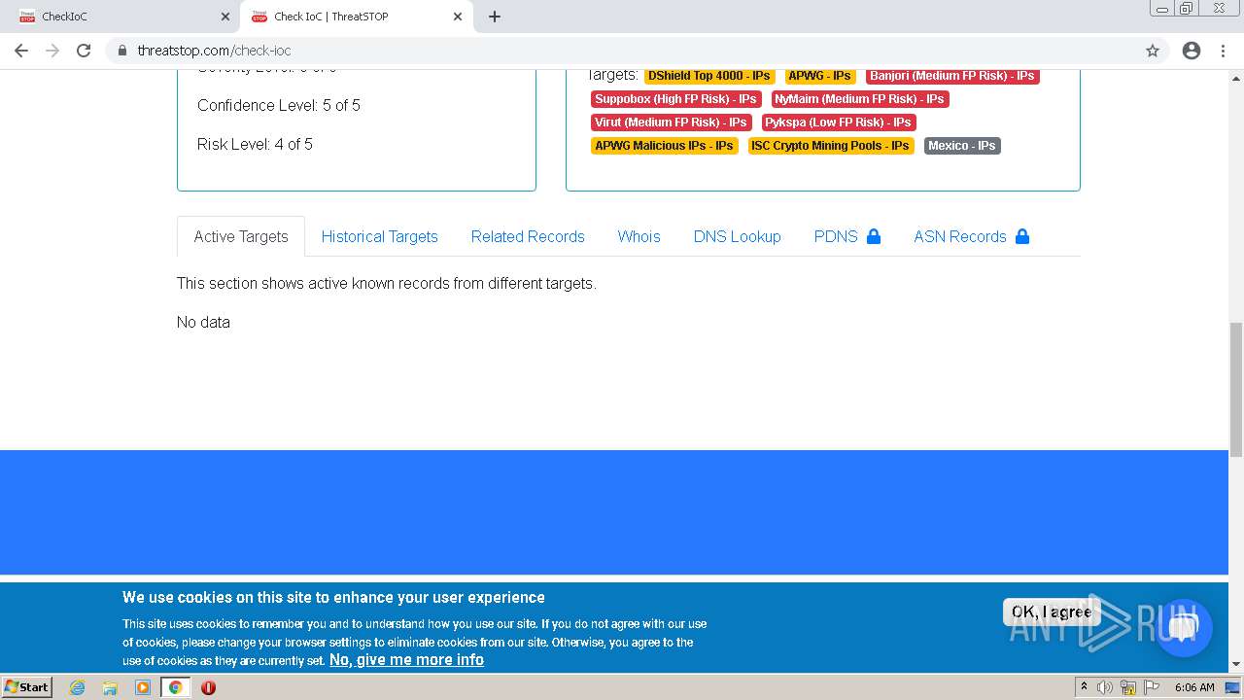
Task: Click the page vertical scrollbar thumb
Action: (x=1236, y=389)
